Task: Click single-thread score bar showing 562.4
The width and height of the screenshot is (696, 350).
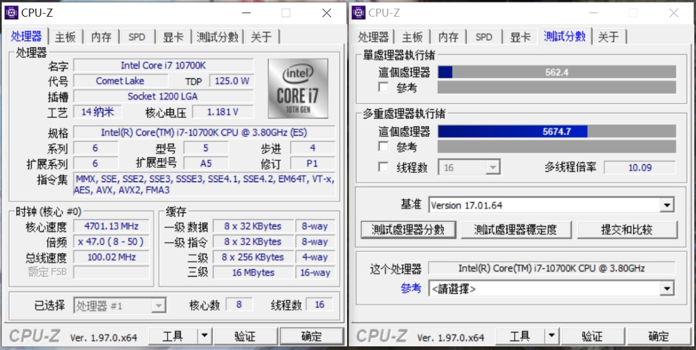Action: point(557,72)
